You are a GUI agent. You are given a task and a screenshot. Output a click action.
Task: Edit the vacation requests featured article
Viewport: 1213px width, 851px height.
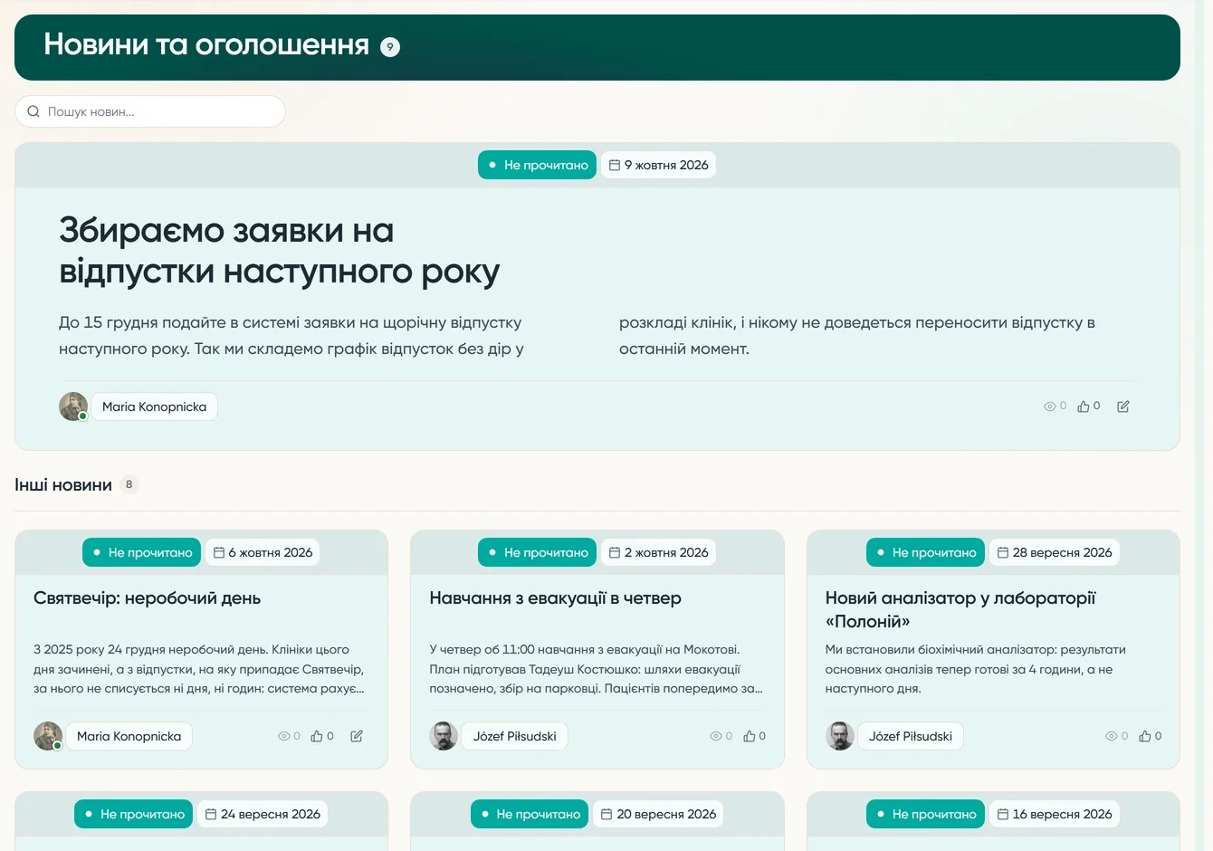coord(1123,406)
